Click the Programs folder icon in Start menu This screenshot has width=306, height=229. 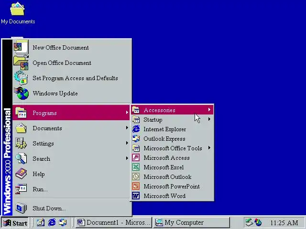tap(21, 113)
